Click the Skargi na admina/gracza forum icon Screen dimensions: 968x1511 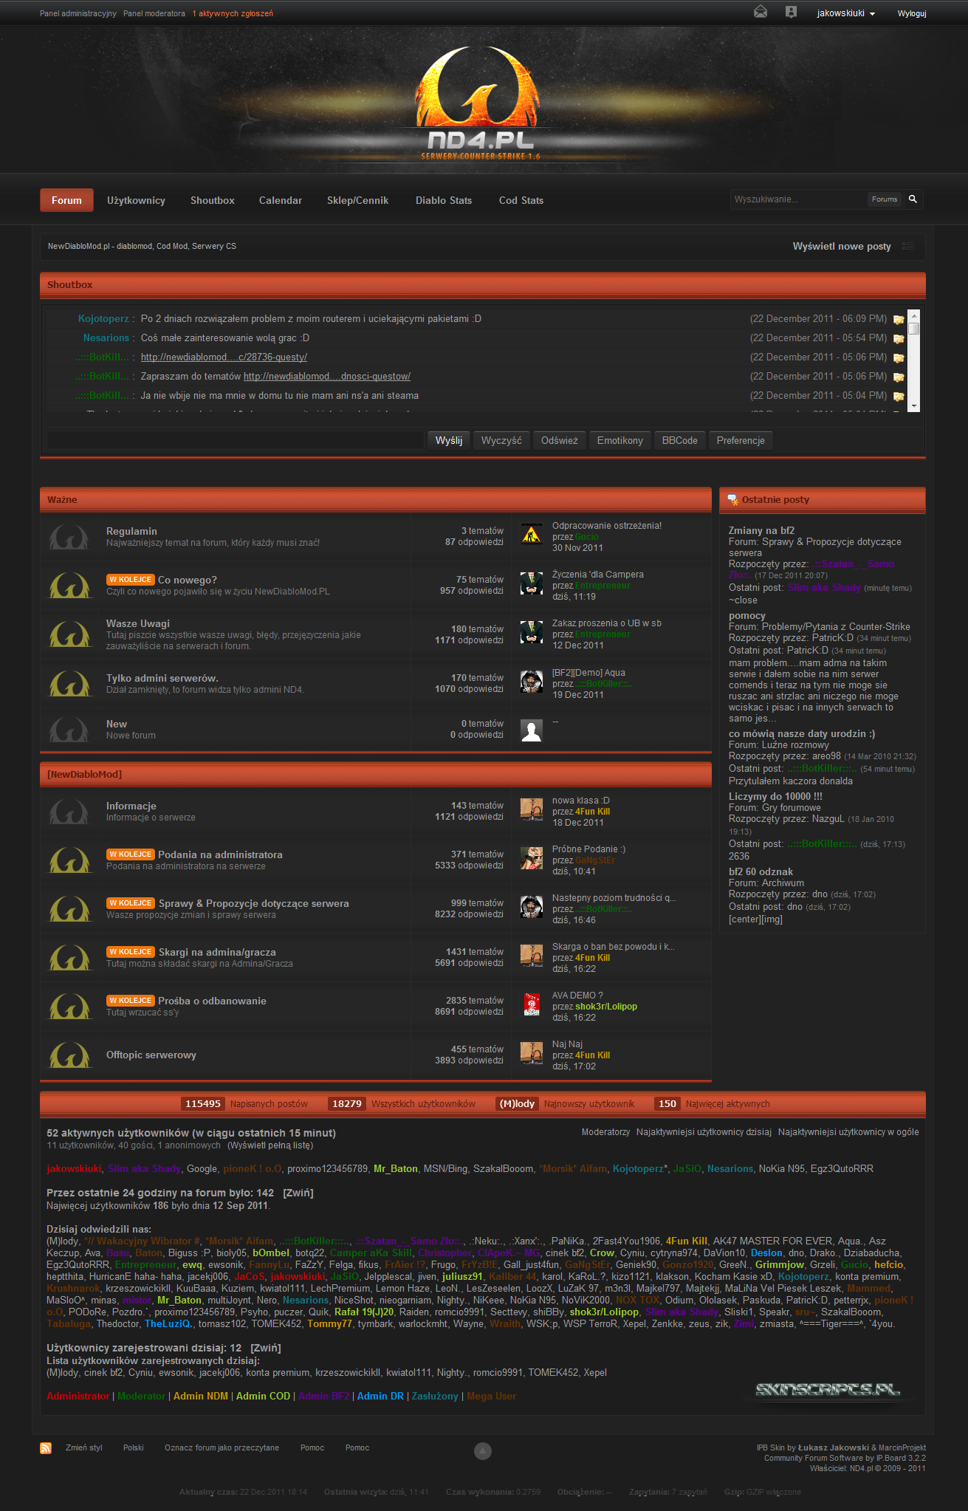69,958
